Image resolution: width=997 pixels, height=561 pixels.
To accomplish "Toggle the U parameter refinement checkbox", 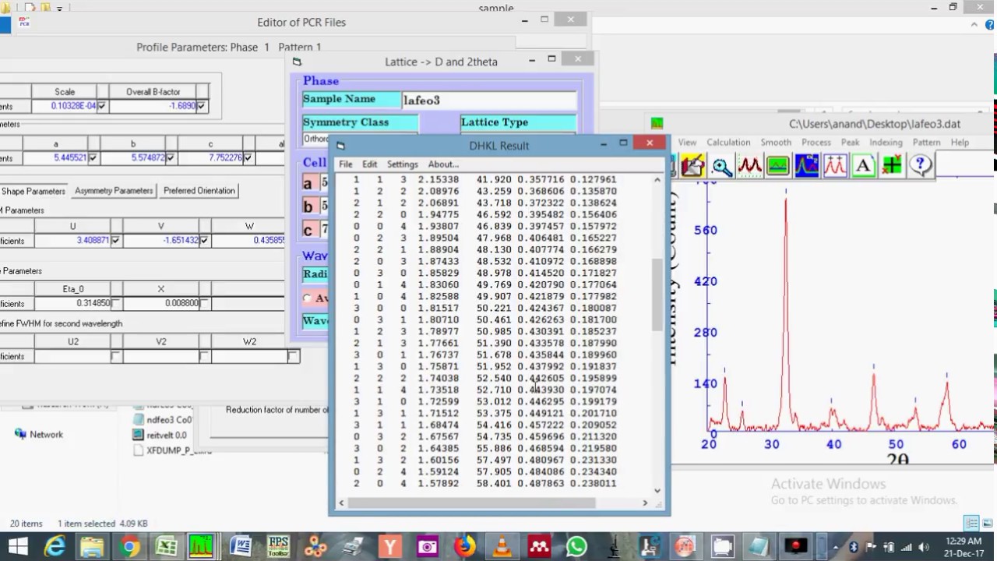I will [115, 241].
